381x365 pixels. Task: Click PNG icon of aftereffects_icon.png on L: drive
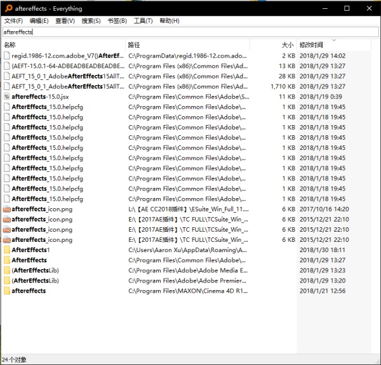tap(7, 209)
